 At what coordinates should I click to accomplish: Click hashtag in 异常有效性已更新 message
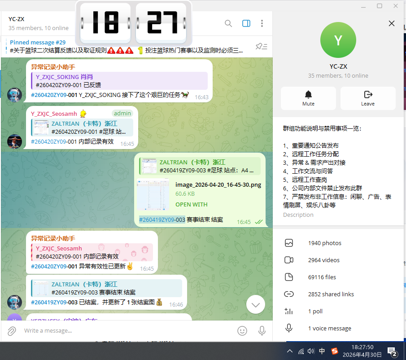tap(54, 267)
